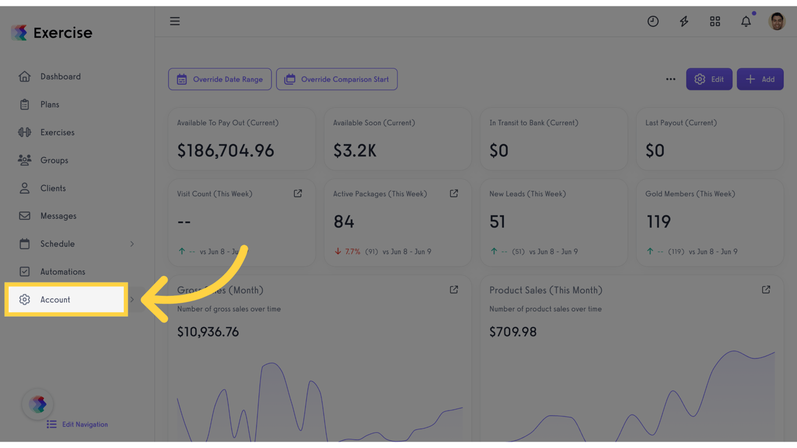Image resolution: width=797 pixels, height=448 pixels.
Task: Click the In Transit to Bank label
Action: pyautogui.click(x=534, y=123)
